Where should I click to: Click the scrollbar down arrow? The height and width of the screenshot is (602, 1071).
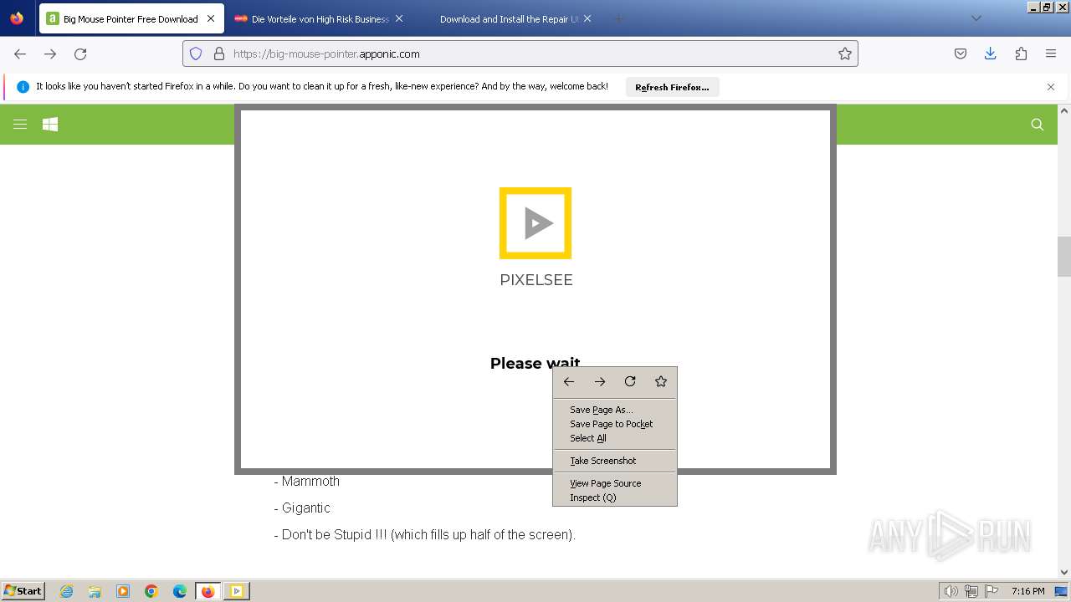coord(1064,572)
